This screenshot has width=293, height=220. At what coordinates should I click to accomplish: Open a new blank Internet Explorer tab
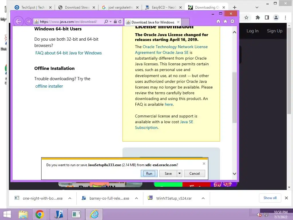coord(185,22)
